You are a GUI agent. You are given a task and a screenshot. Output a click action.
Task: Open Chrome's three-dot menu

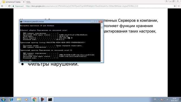pos(179,6)
